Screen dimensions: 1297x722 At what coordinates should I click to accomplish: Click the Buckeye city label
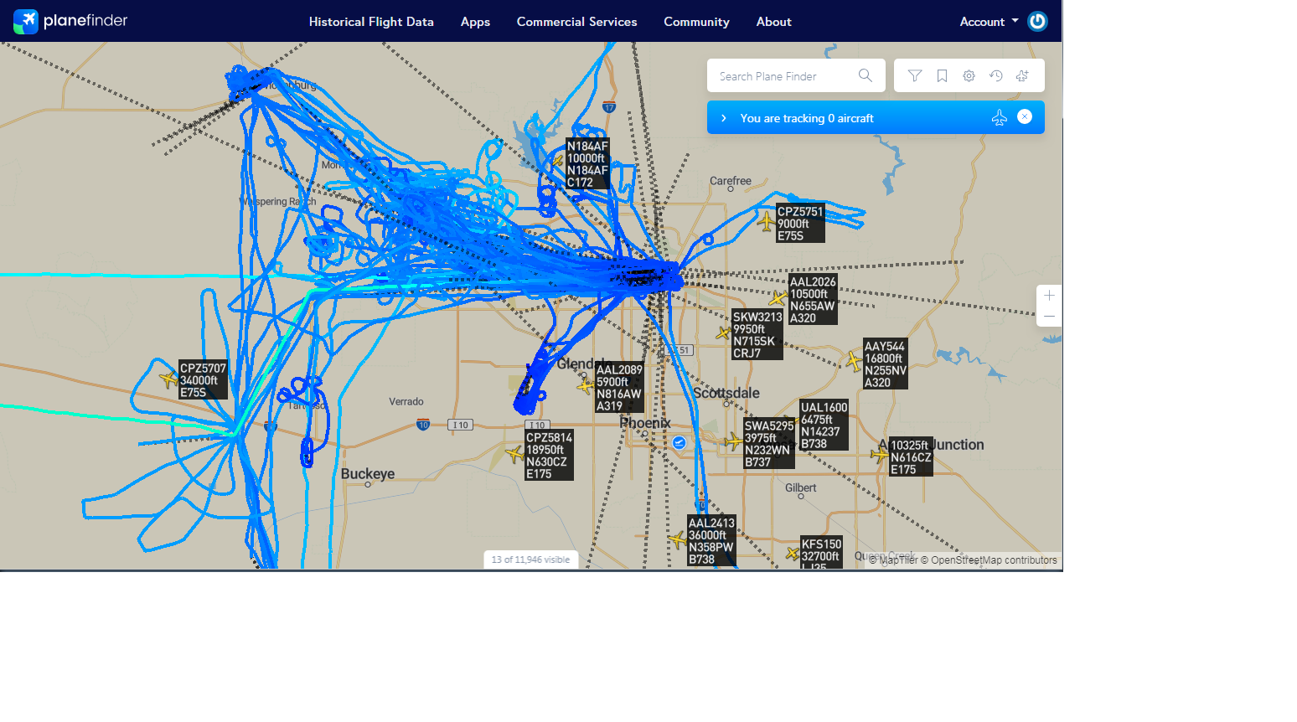[368, 473]
